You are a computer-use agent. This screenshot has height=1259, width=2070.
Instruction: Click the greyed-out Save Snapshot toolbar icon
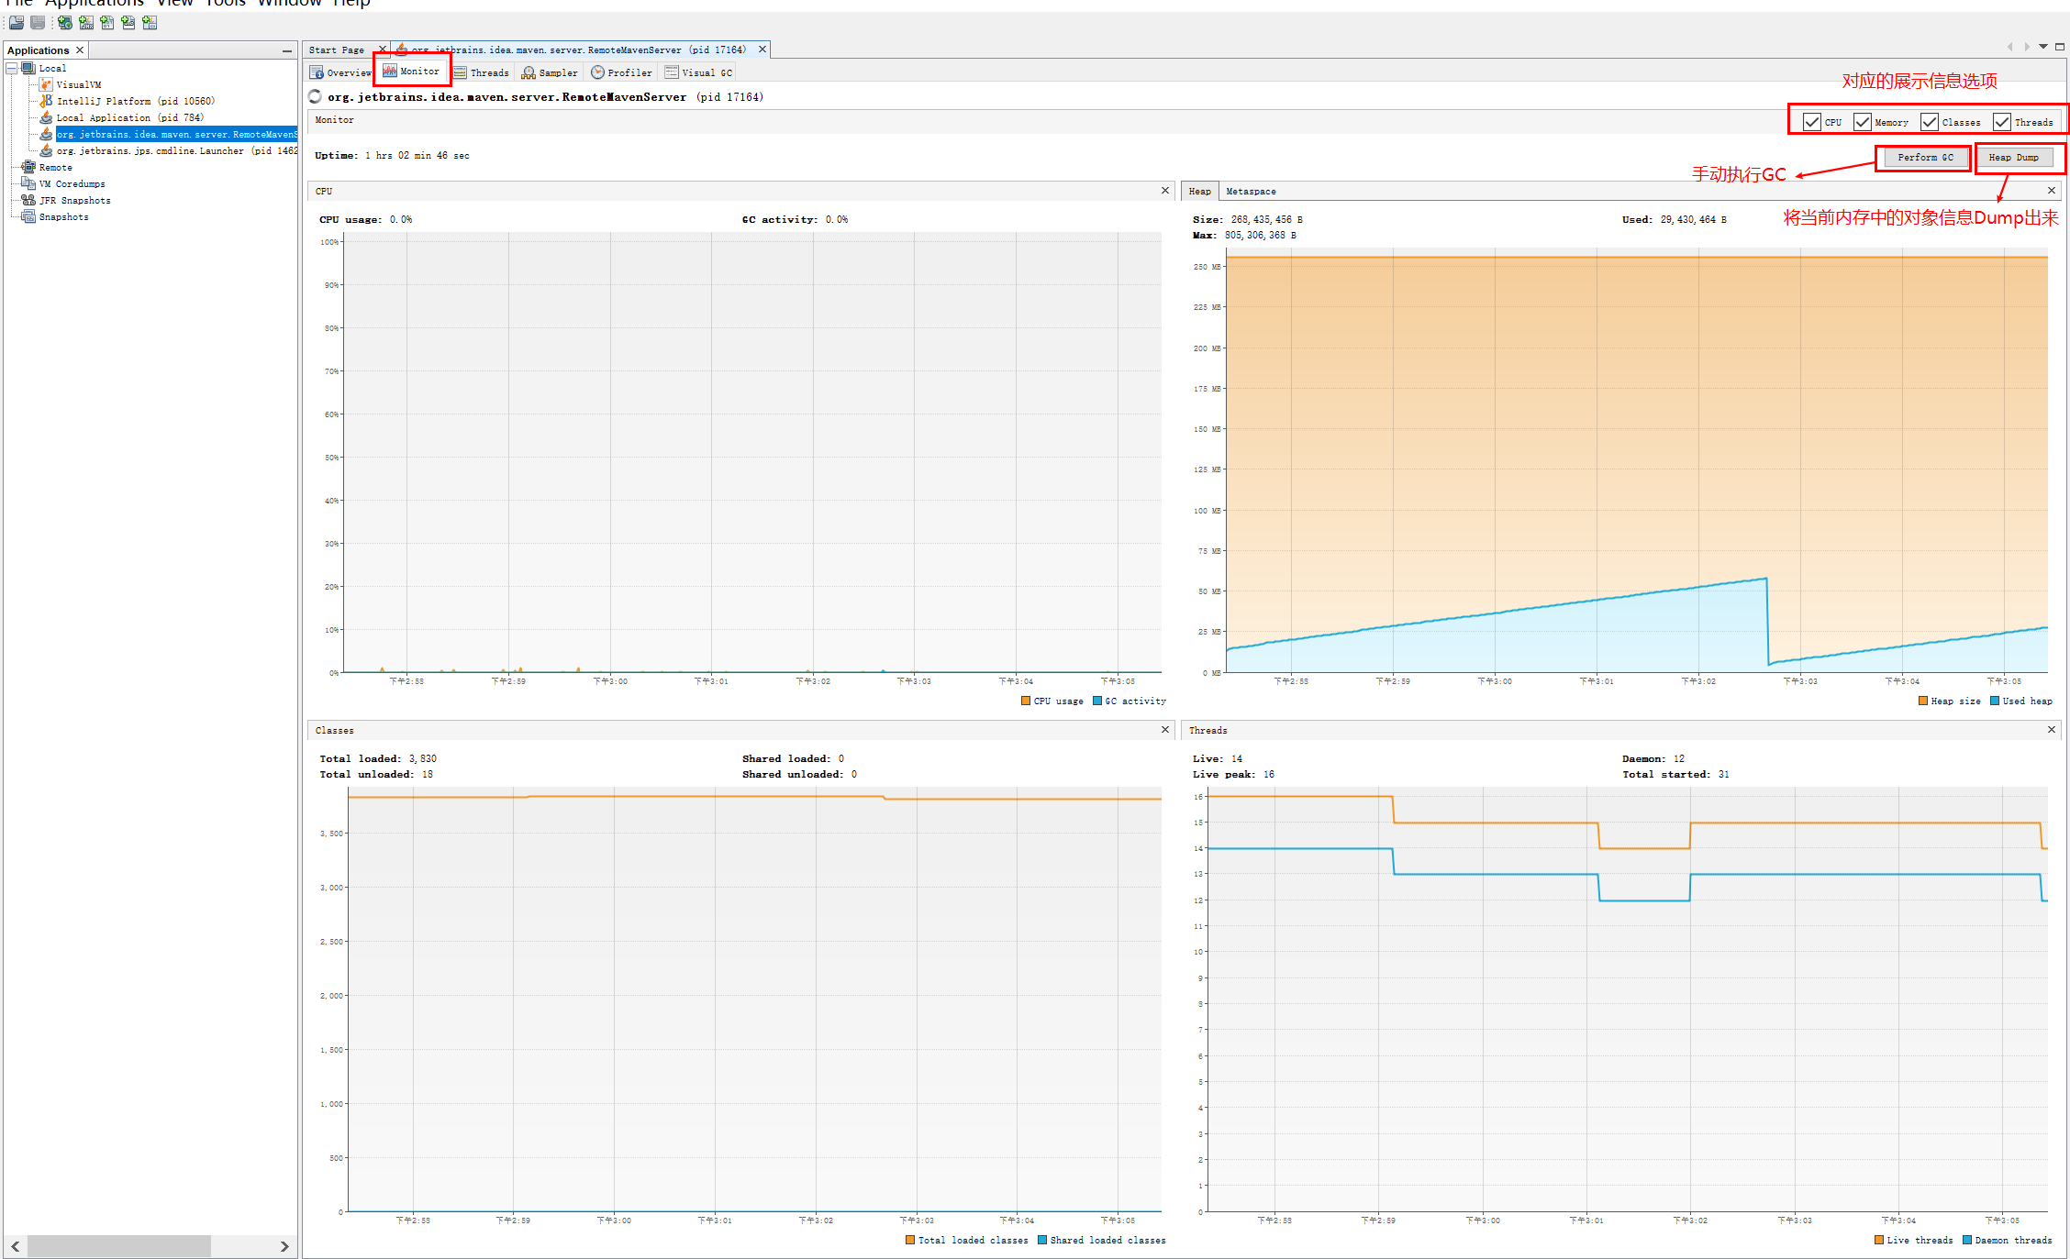[38, 22]
